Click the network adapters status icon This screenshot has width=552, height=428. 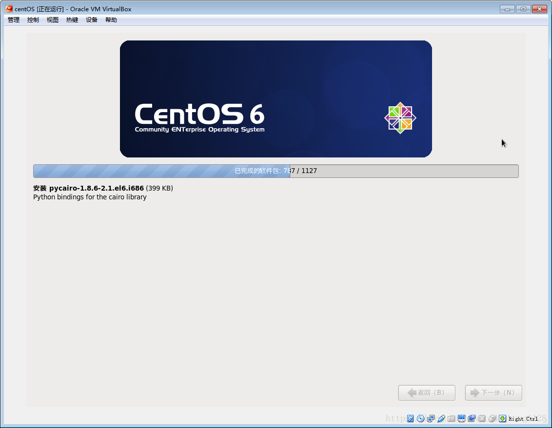point(431,419)
